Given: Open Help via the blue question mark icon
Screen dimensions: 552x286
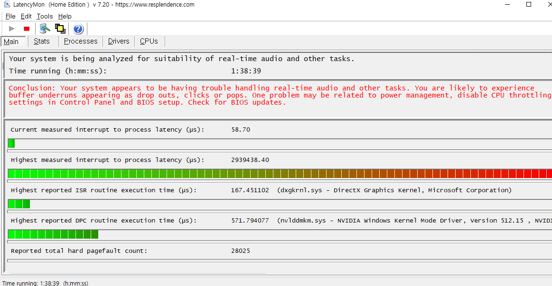Looking at the screenshot, I should [x=78, y=29].
